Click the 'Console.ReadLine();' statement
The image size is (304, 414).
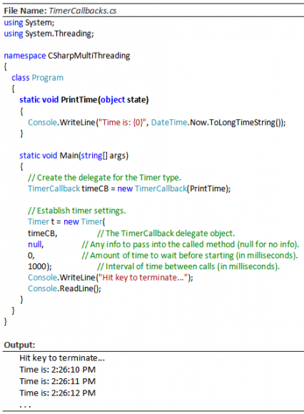pyautogui.click(x=64, y=288)
